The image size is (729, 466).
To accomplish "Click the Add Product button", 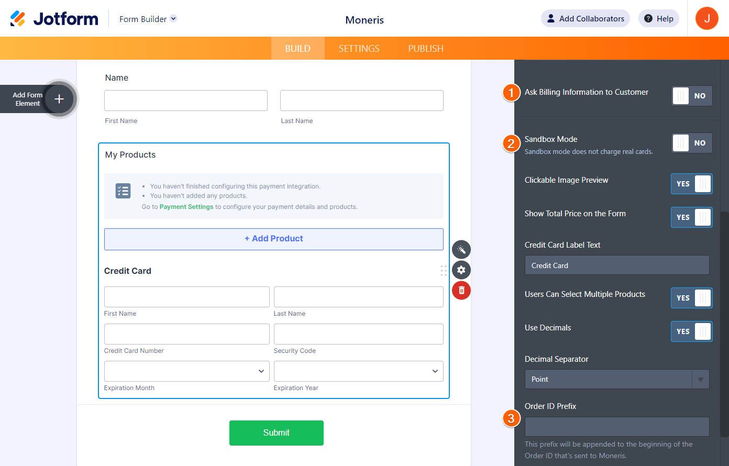I will (273, 239).
